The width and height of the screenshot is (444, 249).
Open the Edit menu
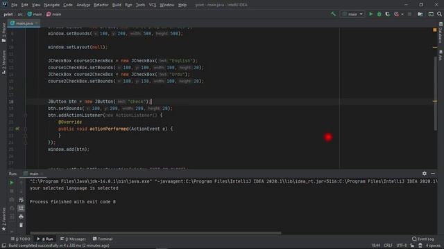[x=25, y=5]
